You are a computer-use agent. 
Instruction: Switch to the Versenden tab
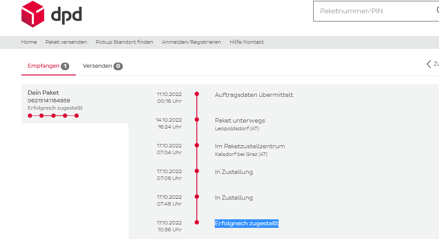(x=98, y=66)
